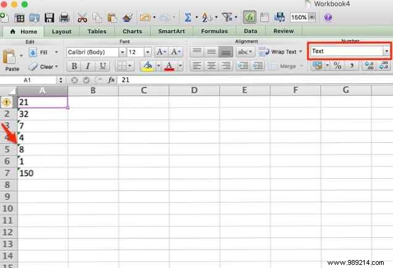Toggle the Formula Builder fx toolbar icon

[x=250, y=17]
